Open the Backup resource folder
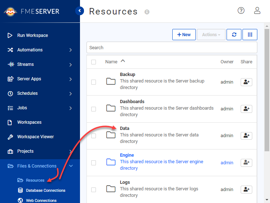 point(128,75)
